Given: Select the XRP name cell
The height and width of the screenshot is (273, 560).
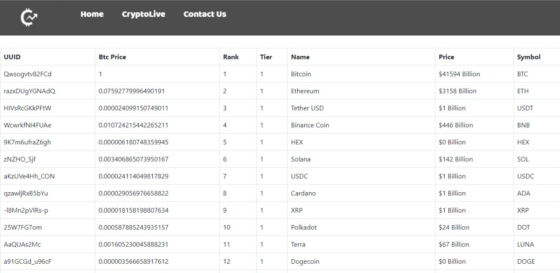Looking at the screenshot, I should pos(361,210).
